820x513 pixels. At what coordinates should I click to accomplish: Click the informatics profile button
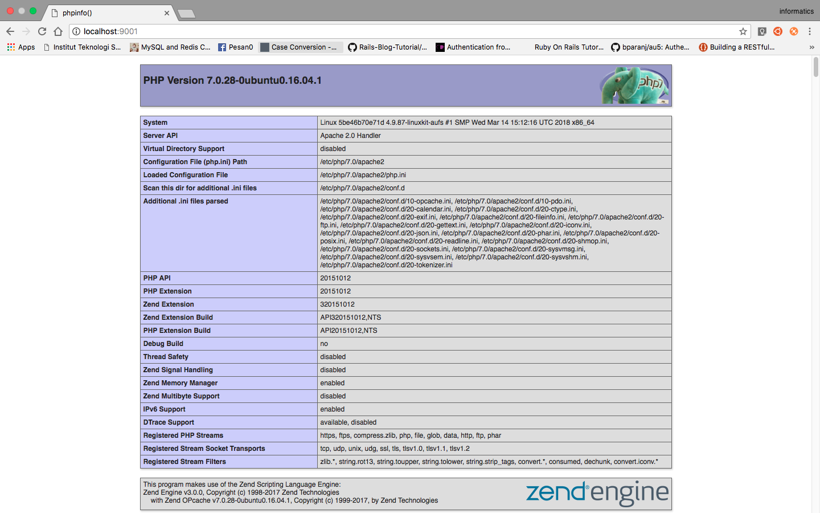point(796,11)
